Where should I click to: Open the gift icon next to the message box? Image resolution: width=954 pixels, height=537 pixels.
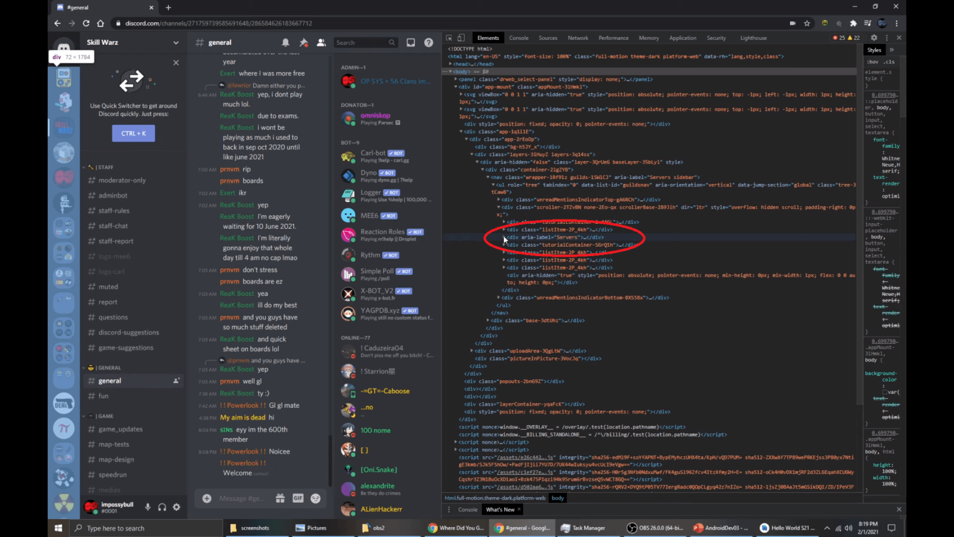(280, 498)
